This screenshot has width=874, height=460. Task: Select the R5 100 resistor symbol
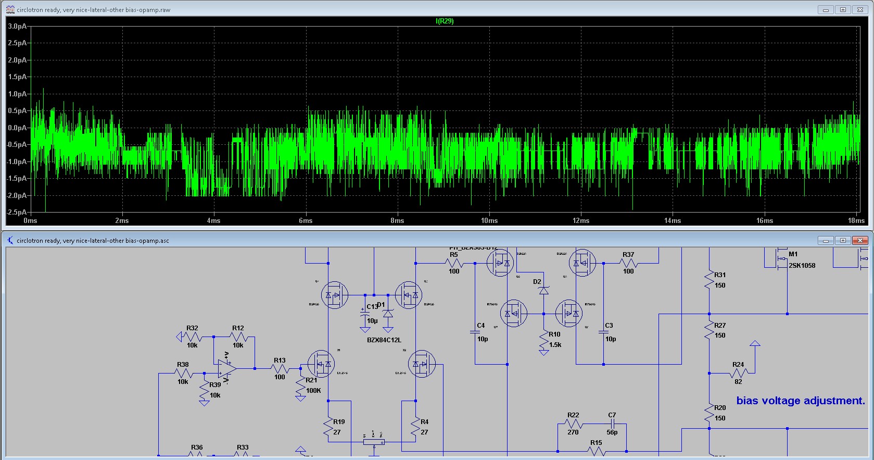click(x=454, y=264)
